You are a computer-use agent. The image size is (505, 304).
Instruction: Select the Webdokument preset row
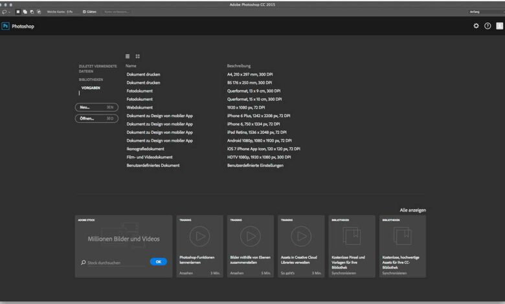coord(140,107)
